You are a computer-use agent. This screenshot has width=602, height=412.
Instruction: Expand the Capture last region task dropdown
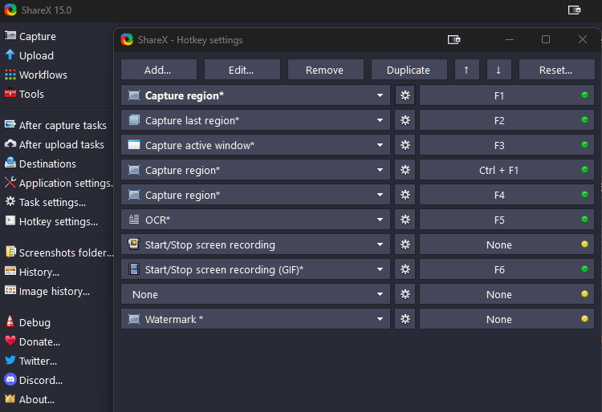[x=380, y=120]
